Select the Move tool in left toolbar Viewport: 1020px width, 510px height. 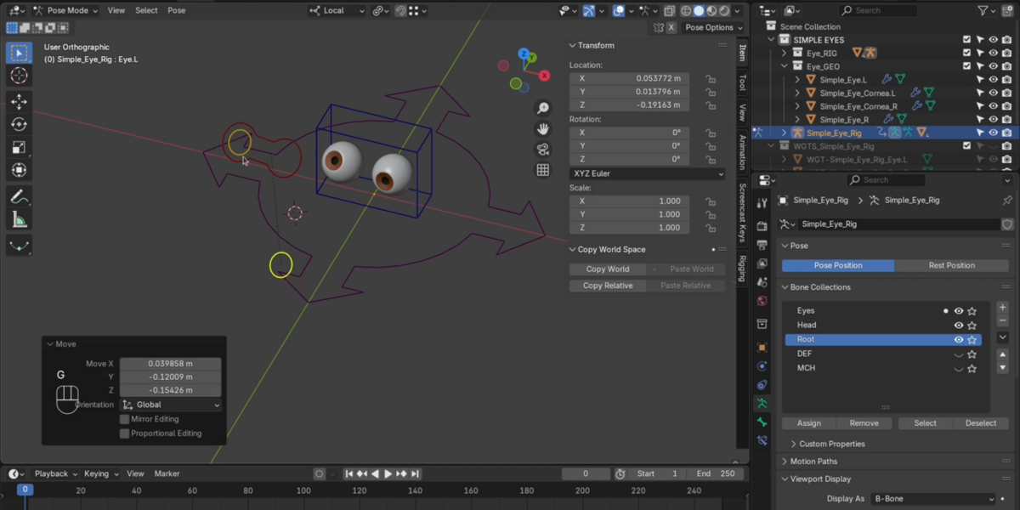(19, 101)
